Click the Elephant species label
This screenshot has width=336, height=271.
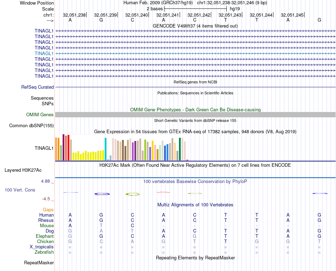click(45, 236)
